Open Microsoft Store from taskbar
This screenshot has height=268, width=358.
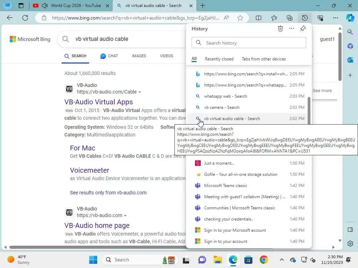coord(248,260)
